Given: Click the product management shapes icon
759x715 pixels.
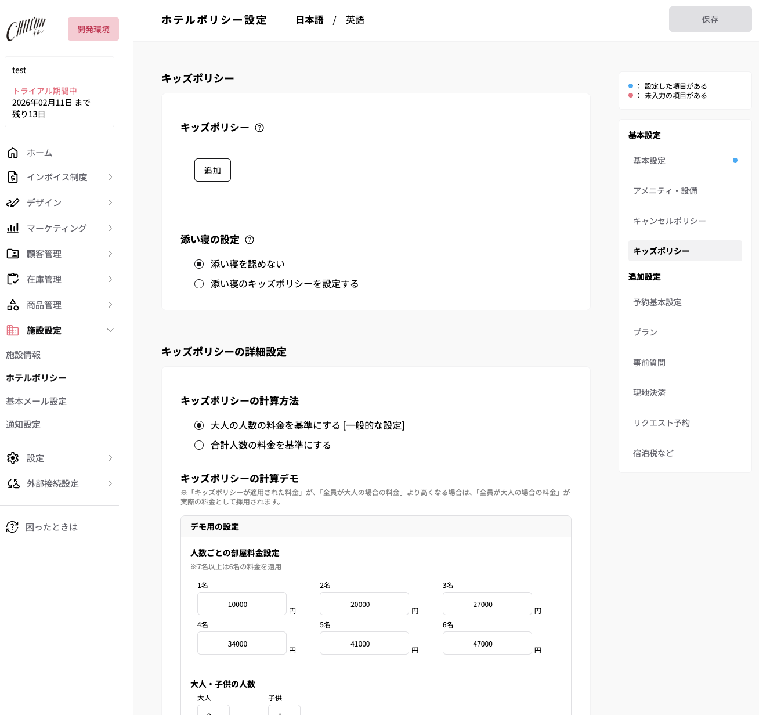Looking at the screenshot, I should pyautogui.click(x=13, y=305).
